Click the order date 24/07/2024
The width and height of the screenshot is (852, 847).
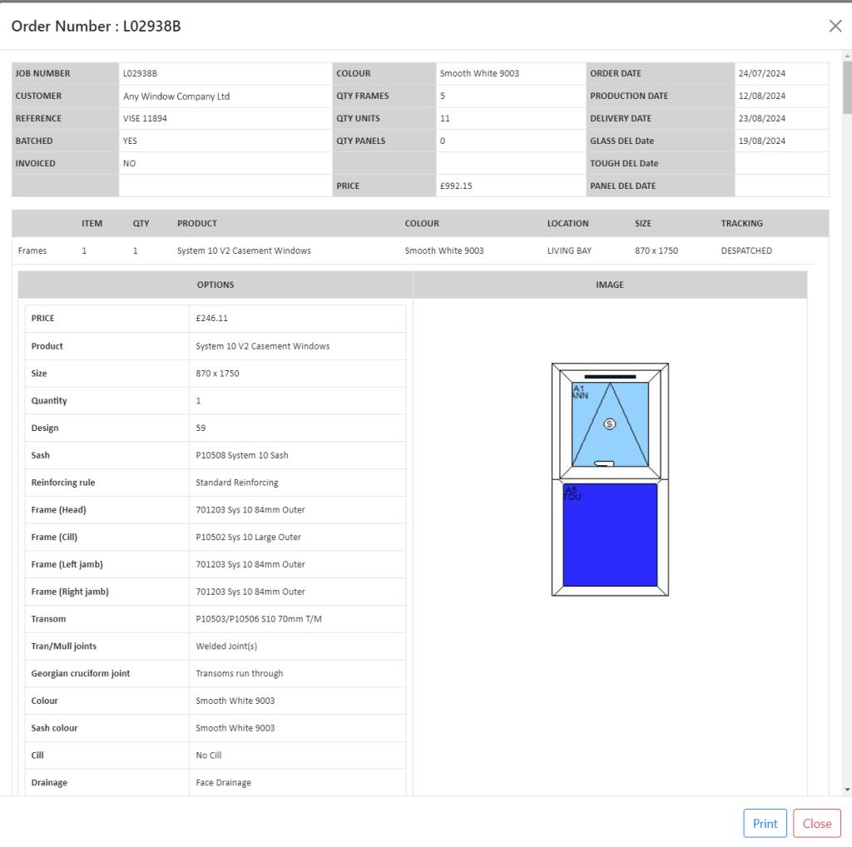click(761, 73)
